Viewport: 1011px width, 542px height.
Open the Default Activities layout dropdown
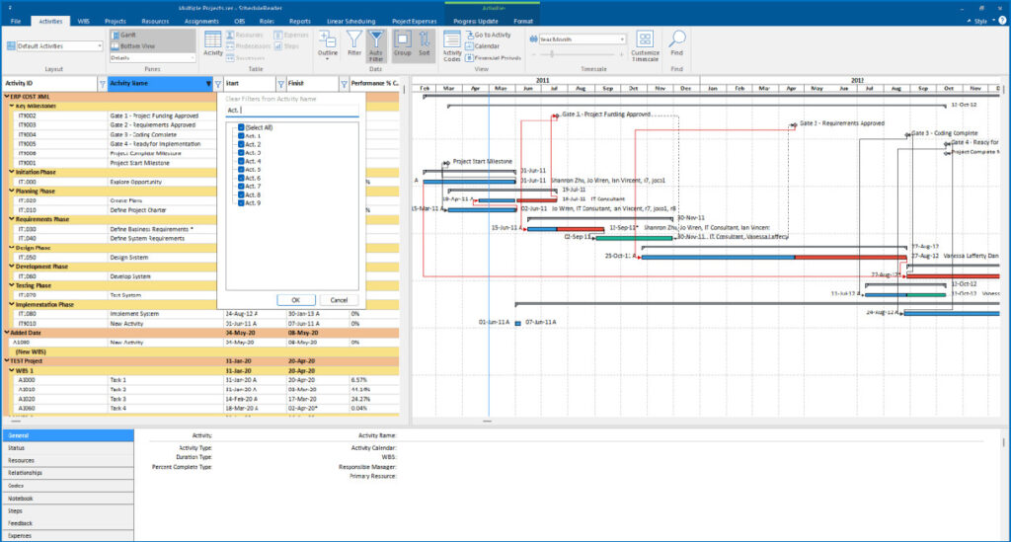click(99, 46)
